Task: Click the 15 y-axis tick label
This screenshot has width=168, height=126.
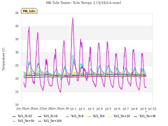Action: pyautogui.click(x=17, y=92)
